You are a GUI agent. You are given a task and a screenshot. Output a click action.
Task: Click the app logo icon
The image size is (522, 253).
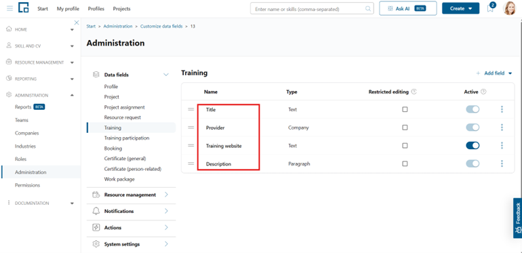pyautogui.click(x=23, y=7)
